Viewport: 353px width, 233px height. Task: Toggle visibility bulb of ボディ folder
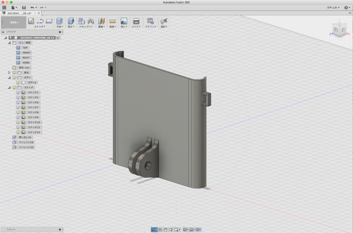[x=14, y=77]
